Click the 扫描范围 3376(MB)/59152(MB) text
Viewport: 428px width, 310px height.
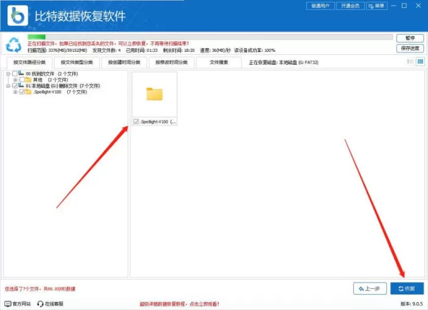[x=57, y=50]
